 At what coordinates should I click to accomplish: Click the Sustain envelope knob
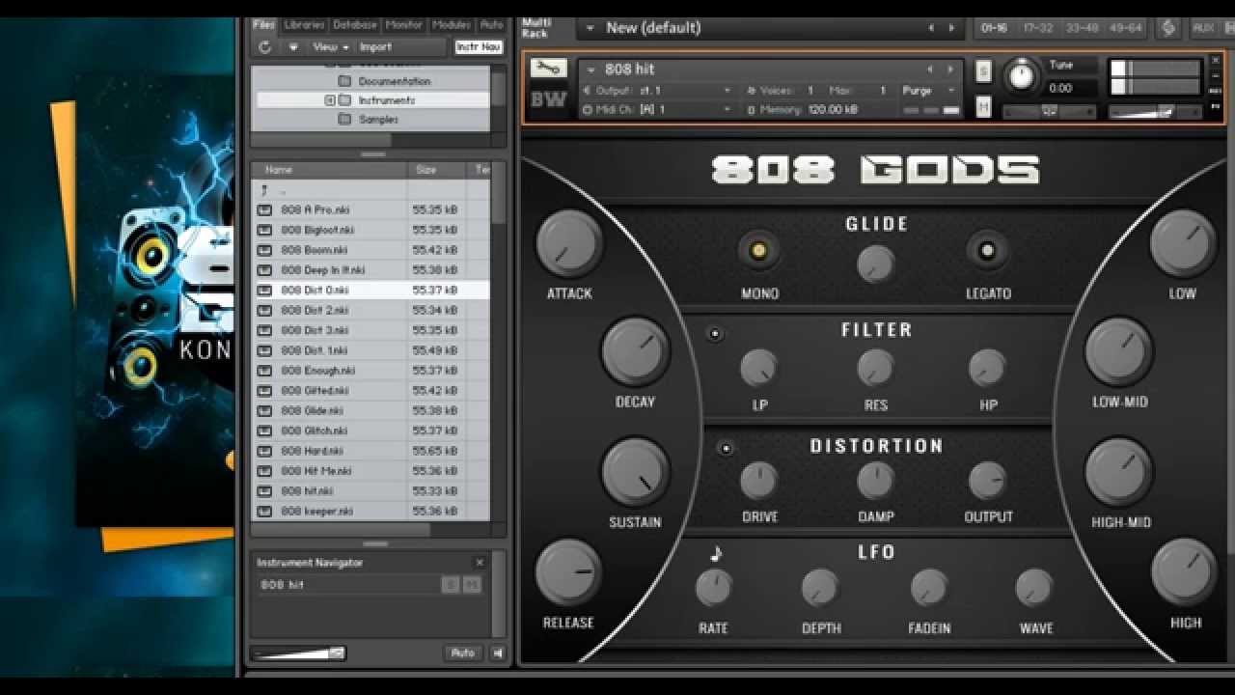tap(635, 472)
